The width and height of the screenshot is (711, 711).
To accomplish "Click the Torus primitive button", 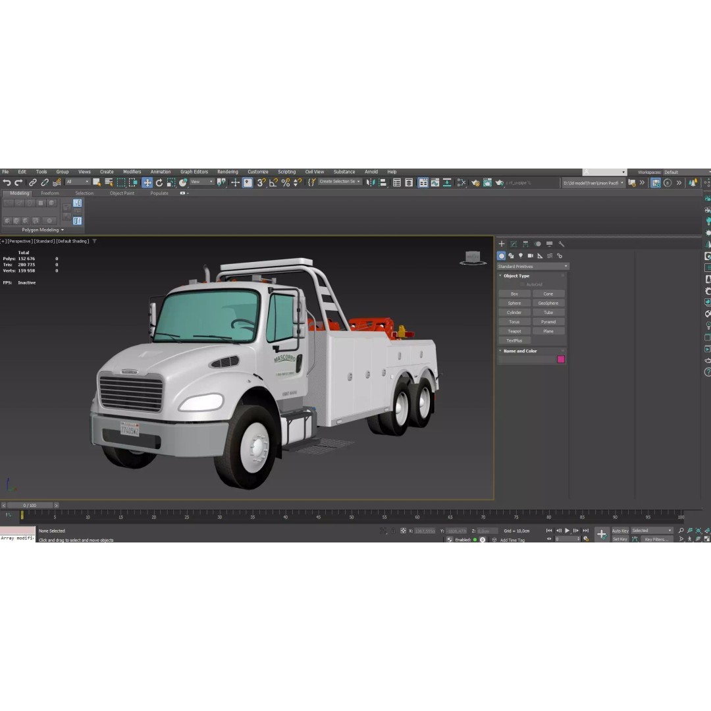I will (x=514, y=321).
